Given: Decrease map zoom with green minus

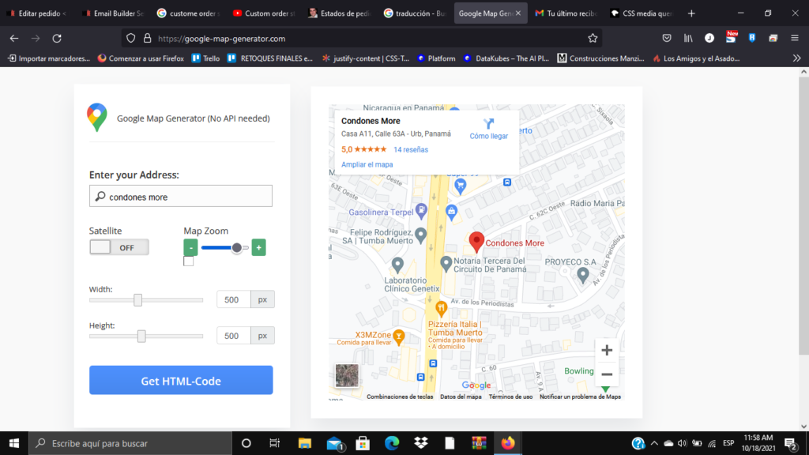Looking at the screenshot, I should (190, 247).
